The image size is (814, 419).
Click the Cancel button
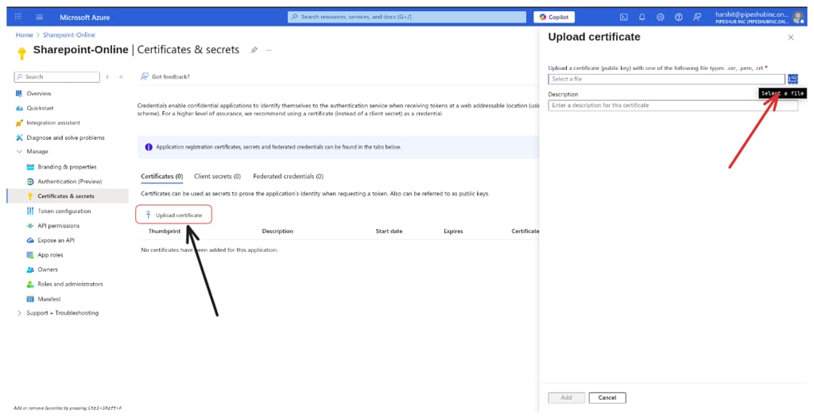607,398
